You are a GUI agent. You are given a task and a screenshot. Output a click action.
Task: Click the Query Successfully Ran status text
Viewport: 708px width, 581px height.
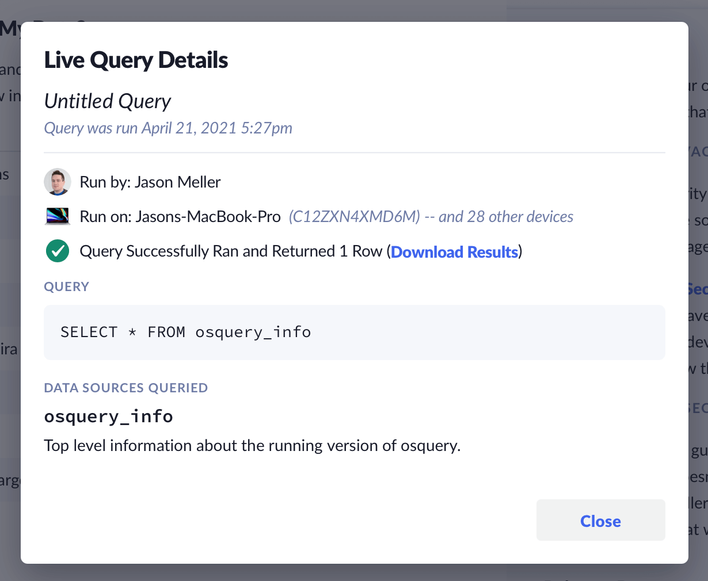coord(230,251)
